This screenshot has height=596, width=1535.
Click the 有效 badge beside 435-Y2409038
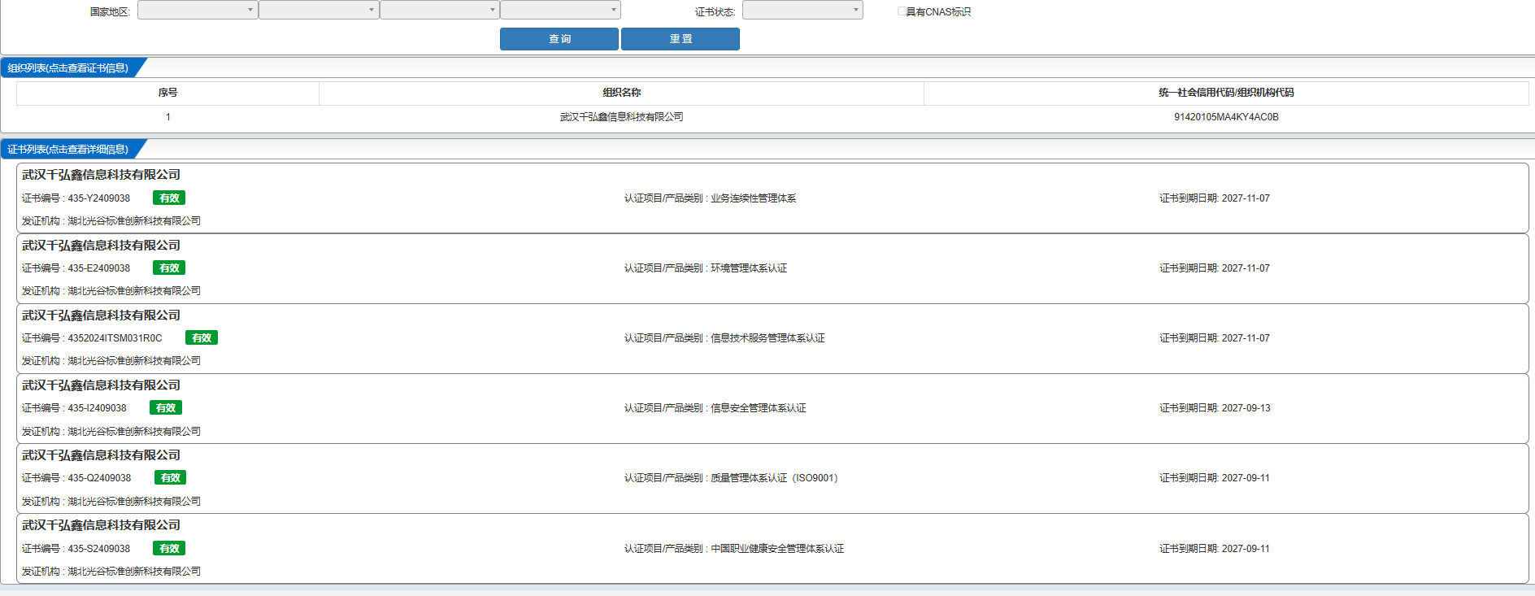coord(169,198)
